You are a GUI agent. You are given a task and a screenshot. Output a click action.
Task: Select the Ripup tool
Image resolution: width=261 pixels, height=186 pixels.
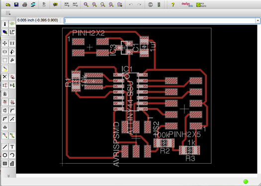(x=12, y=136)
